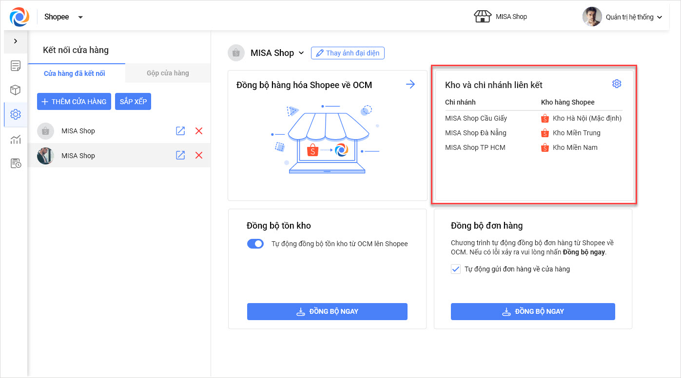This screenshot has width=681, height=378.
Task: Click the THÊM CỬA HÀNG button
Action: (x=74, y=102)
